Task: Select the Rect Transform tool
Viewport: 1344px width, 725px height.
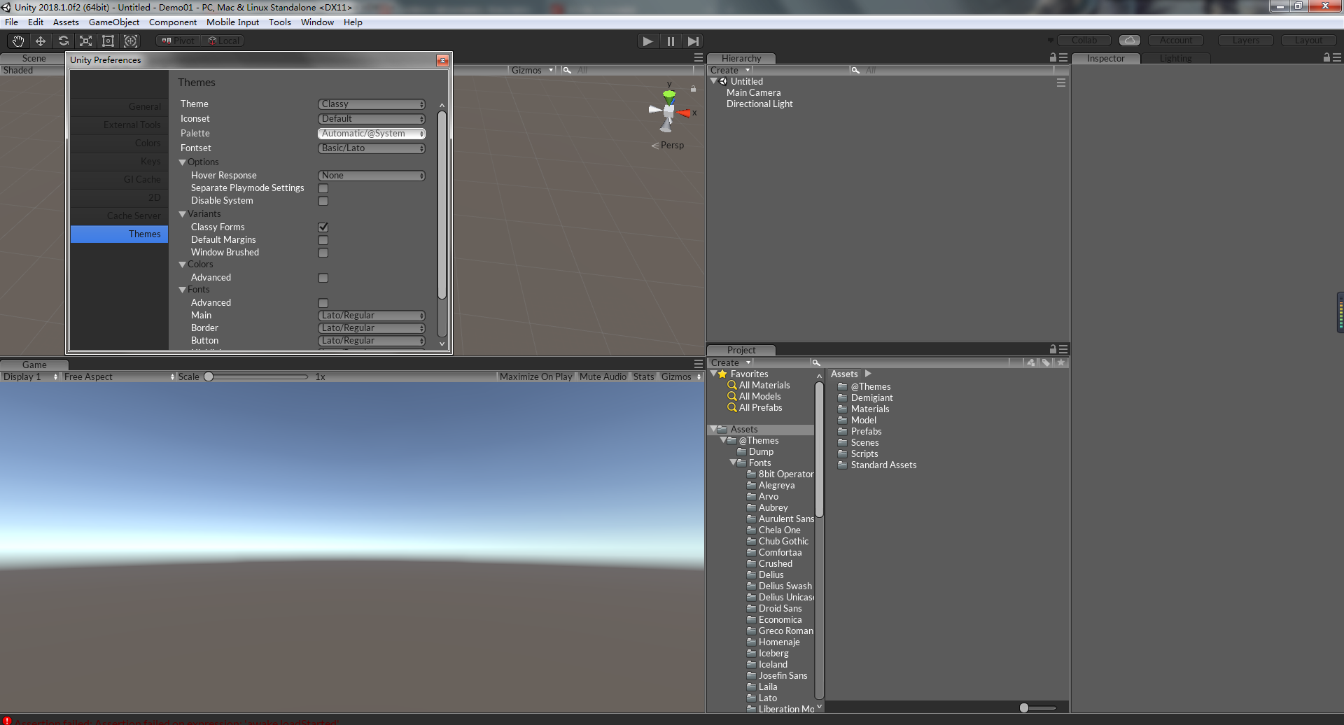Action: click(x=108, y=41)
